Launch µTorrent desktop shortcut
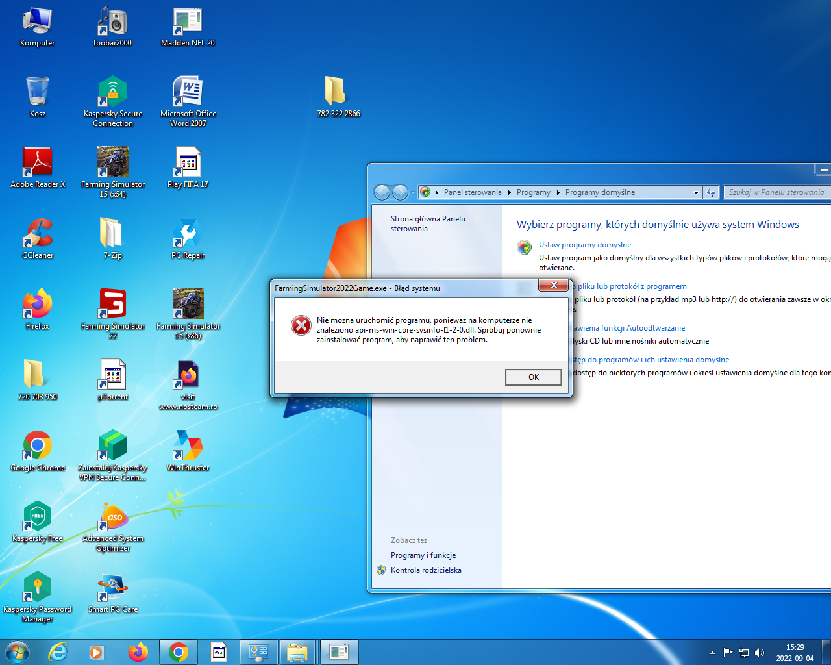Viewport: 831px width, 665px height. 112,381
